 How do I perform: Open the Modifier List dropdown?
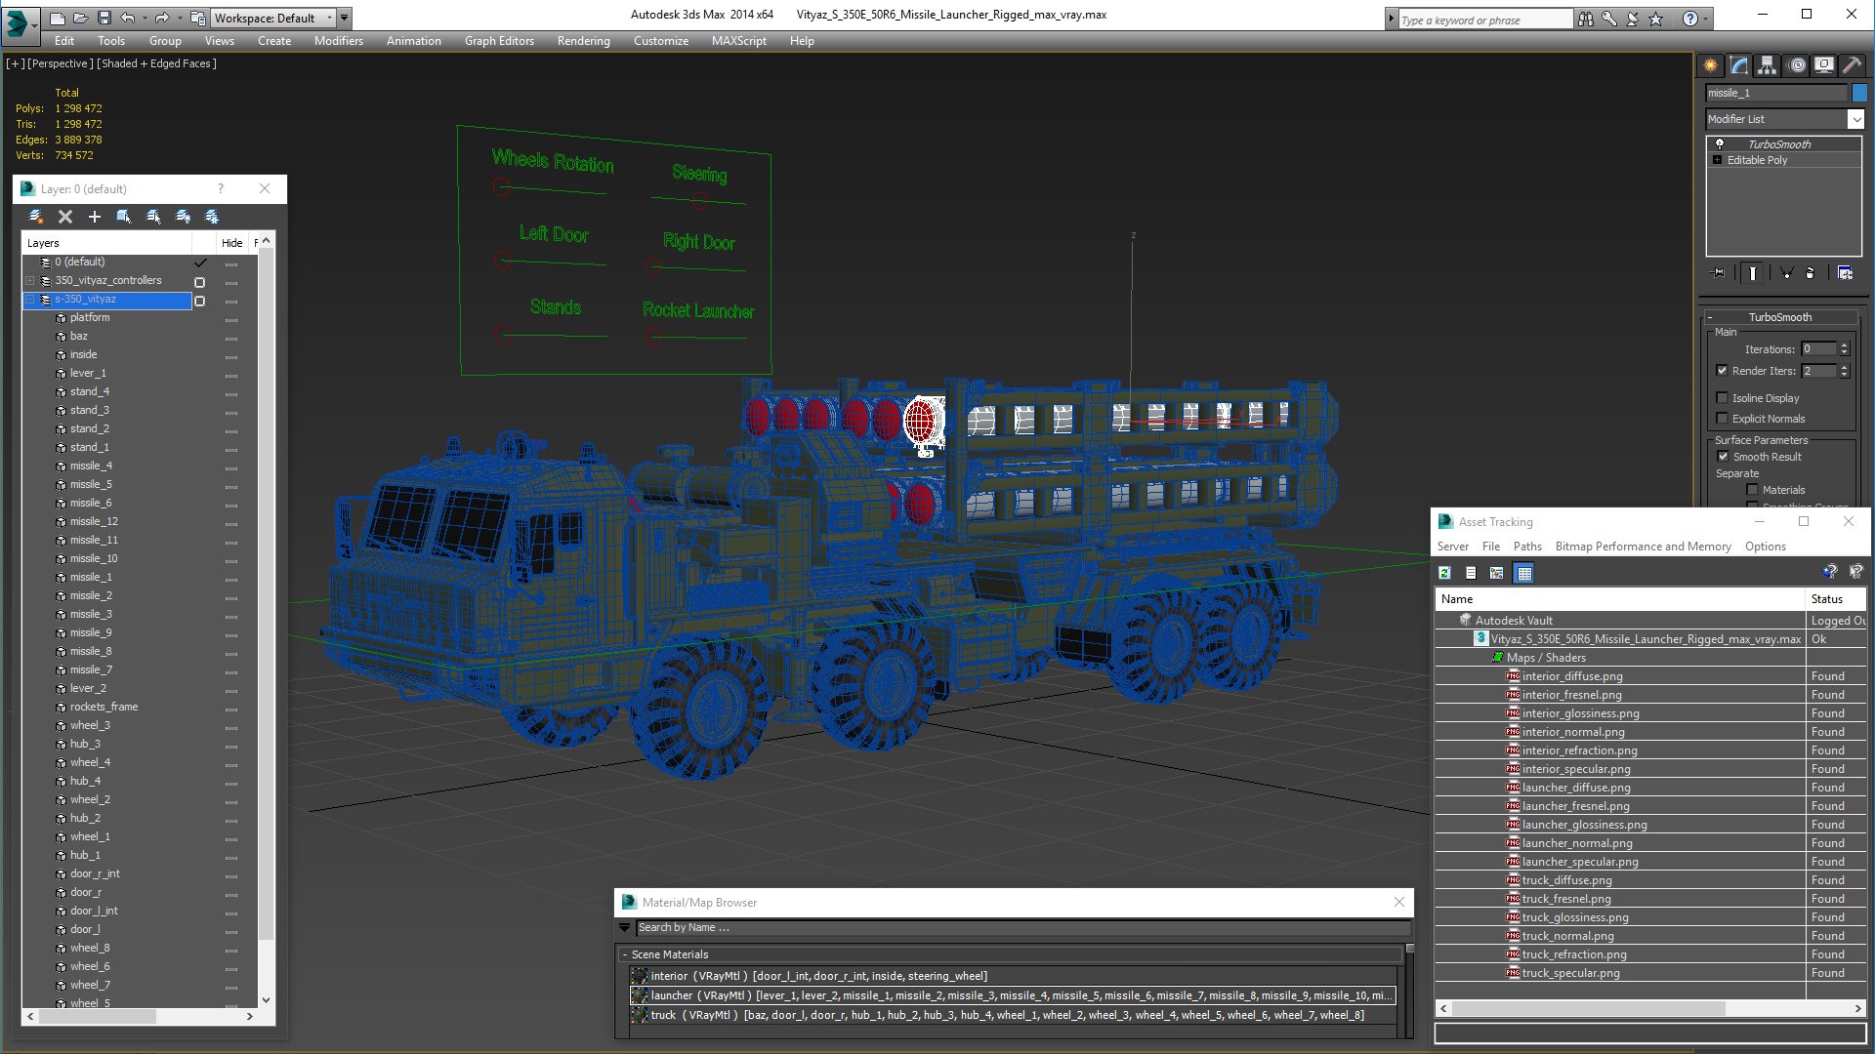pos(1855,119)
